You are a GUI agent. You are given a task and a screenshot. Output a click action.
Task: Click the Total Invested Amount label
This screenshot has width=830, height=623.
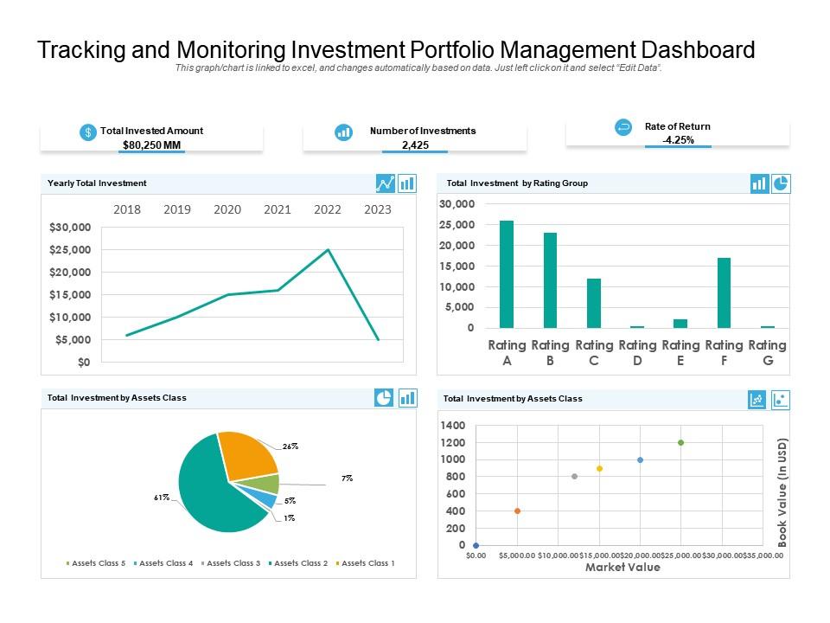click(x=151, y=131)
